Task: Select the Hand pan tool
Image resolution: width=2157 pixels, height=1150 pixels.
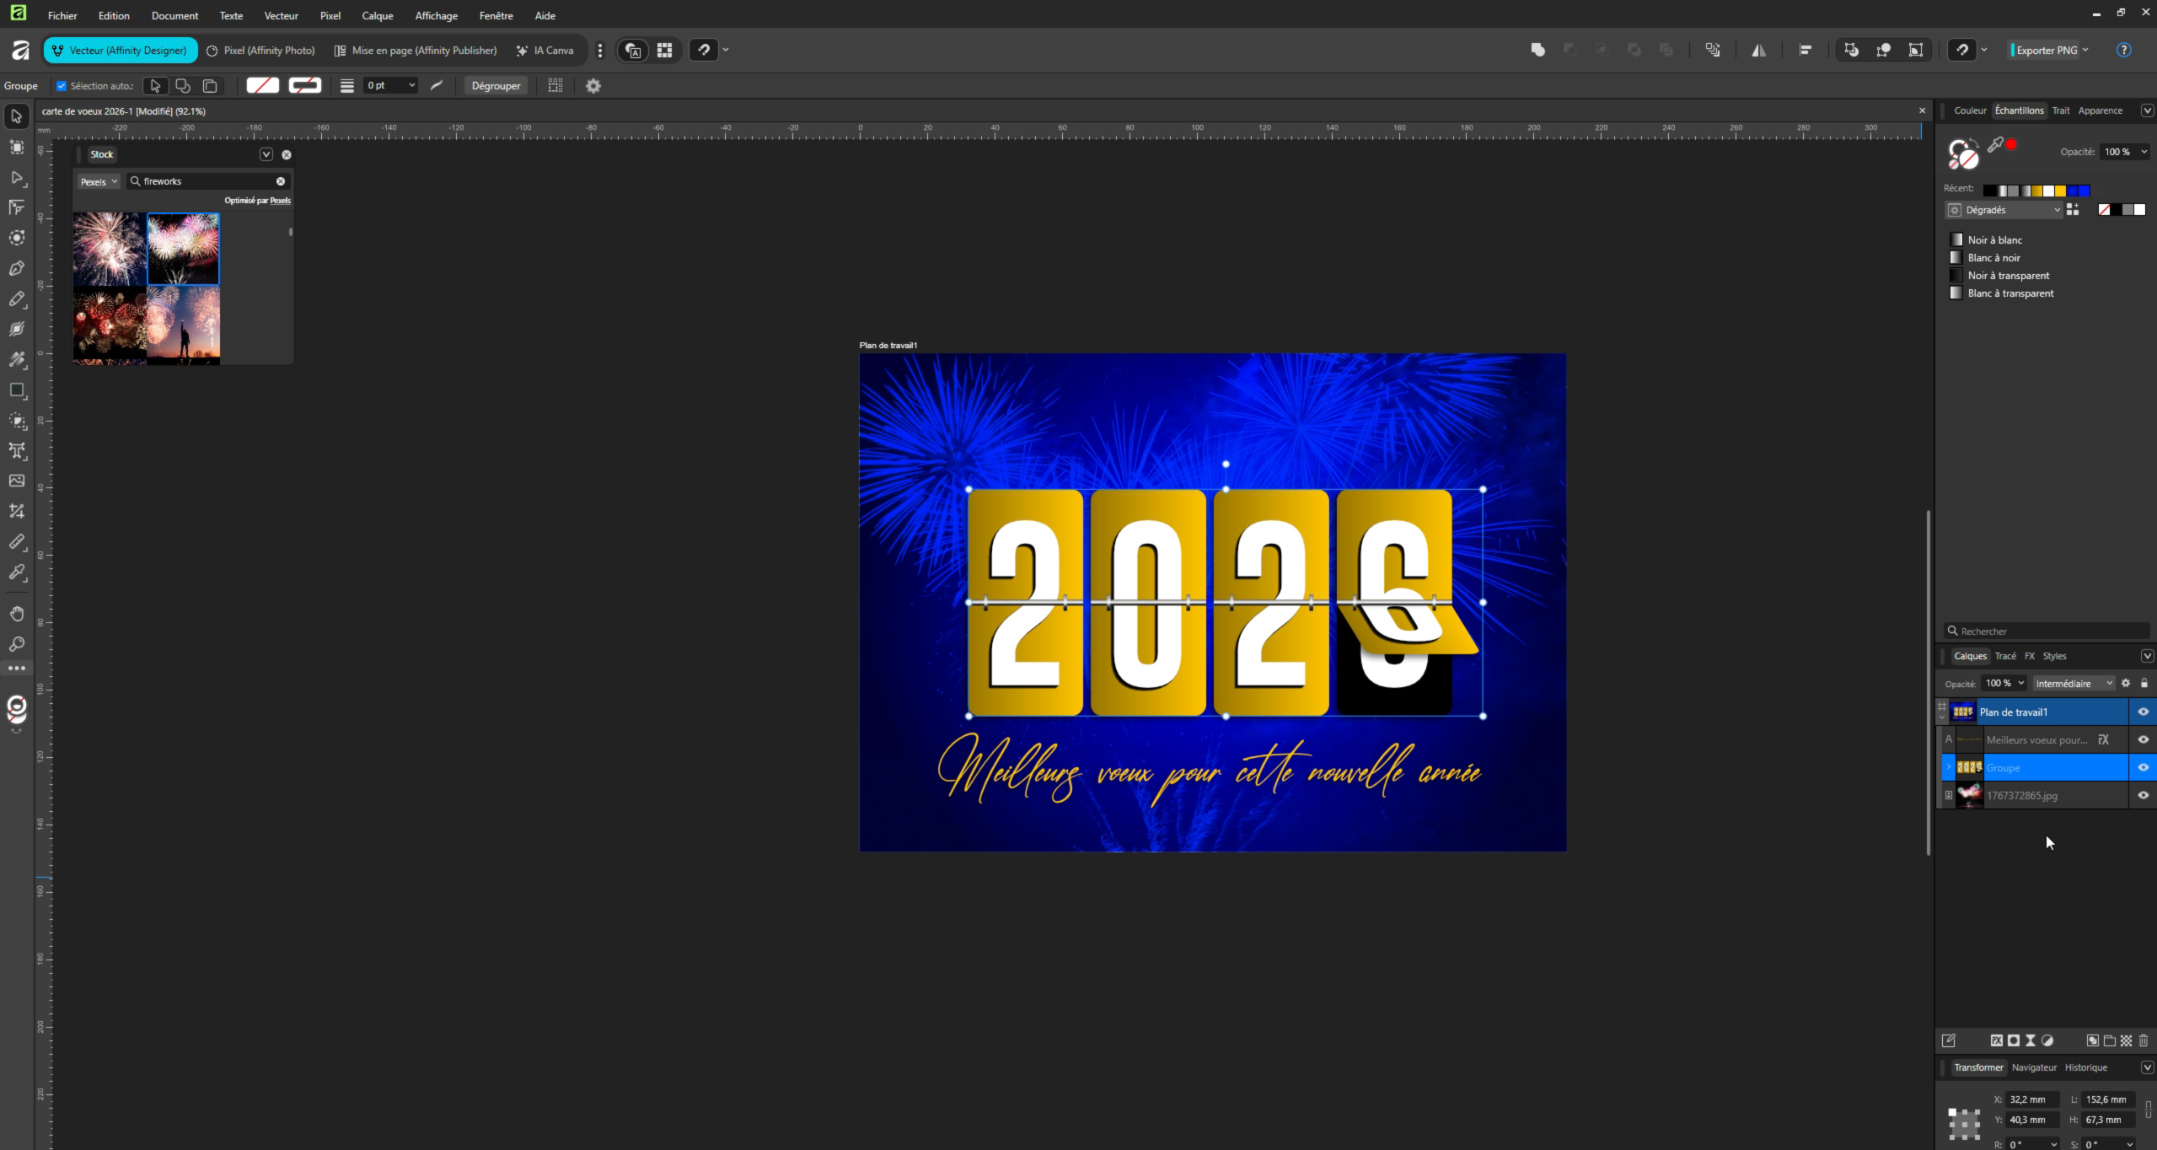Action: [x=16, y=614]
